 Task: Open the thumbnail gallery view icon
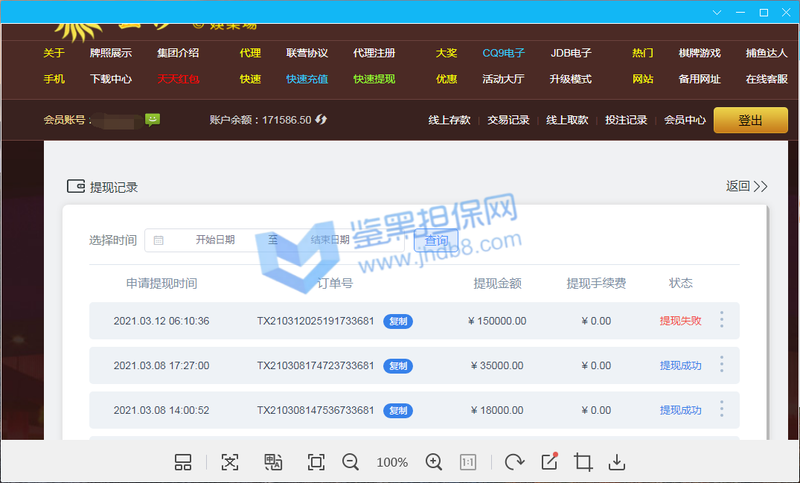pos(183,462)
